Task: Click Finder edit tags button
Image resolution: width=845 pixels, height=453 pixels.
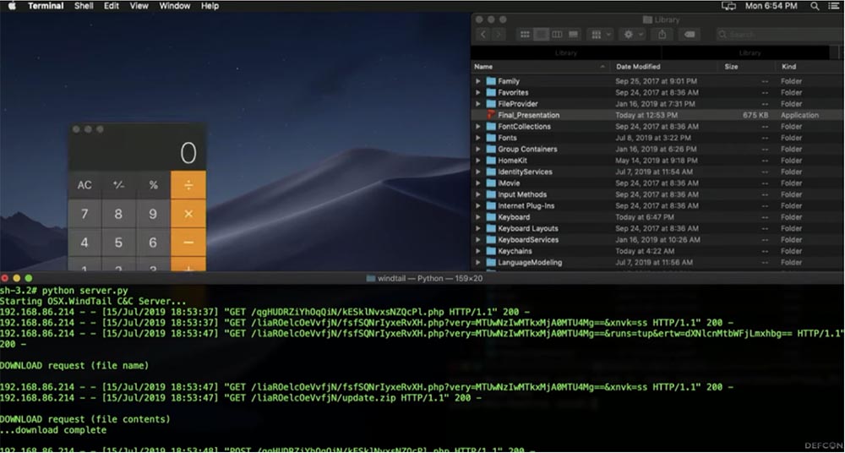Action: point(690,35)
